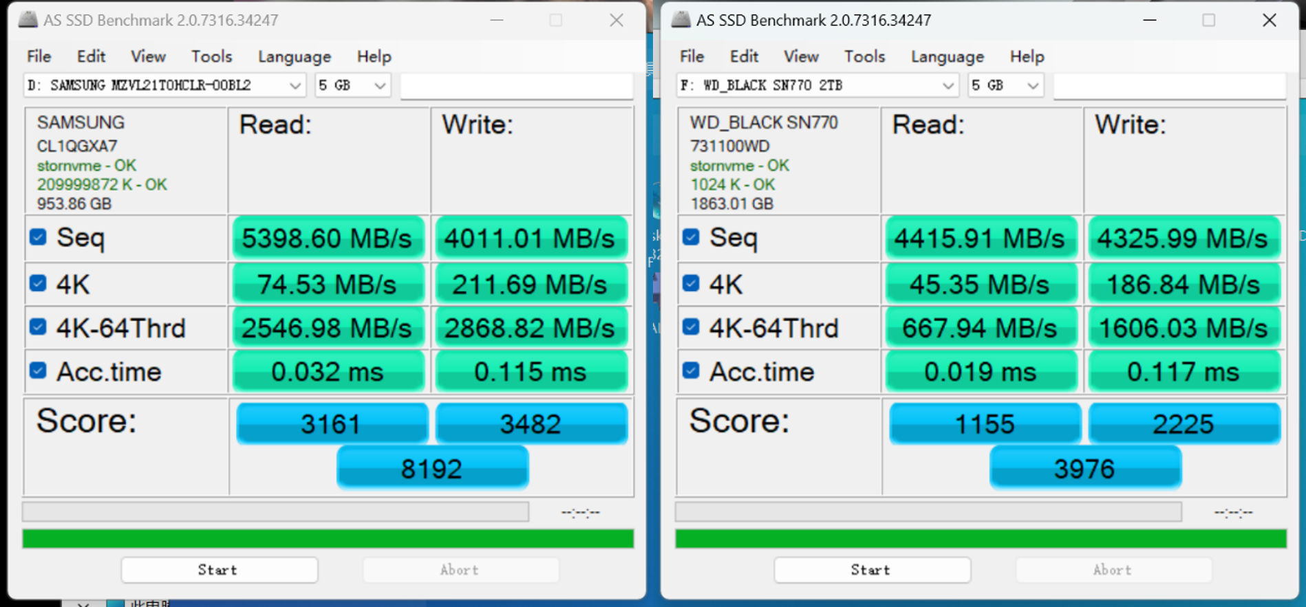Click access time write value 0.117 ms

1184,372
